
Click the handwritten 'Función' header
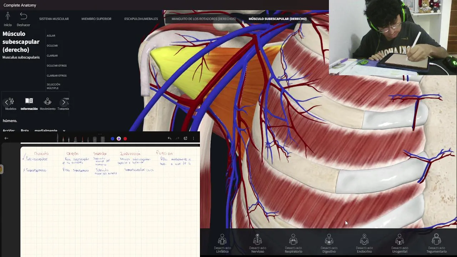164,153
